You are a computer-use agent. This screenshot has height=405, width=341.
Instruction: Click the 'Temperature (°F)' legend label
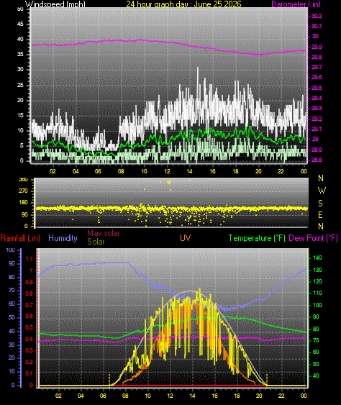(257, 238)
